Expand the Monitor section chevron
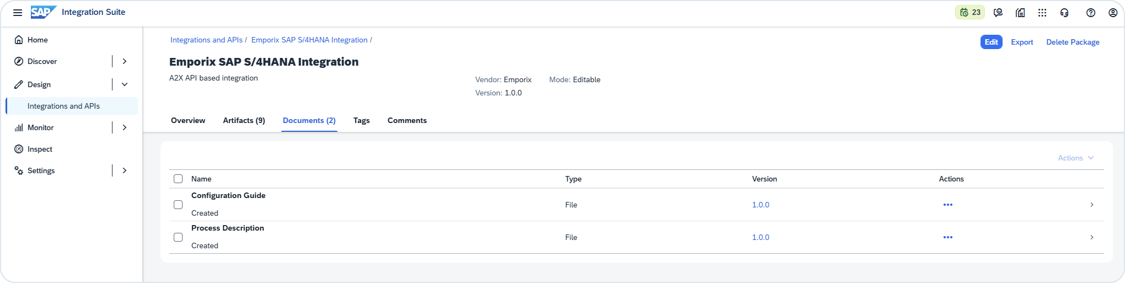This screenshot has width=1125, height=283. pyautogui.click(x=125, y=127)
